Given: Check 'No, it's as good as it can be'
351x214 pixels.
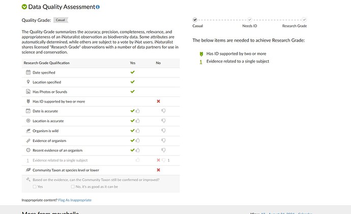Looking at the screenshot, I should click(73, 187).
